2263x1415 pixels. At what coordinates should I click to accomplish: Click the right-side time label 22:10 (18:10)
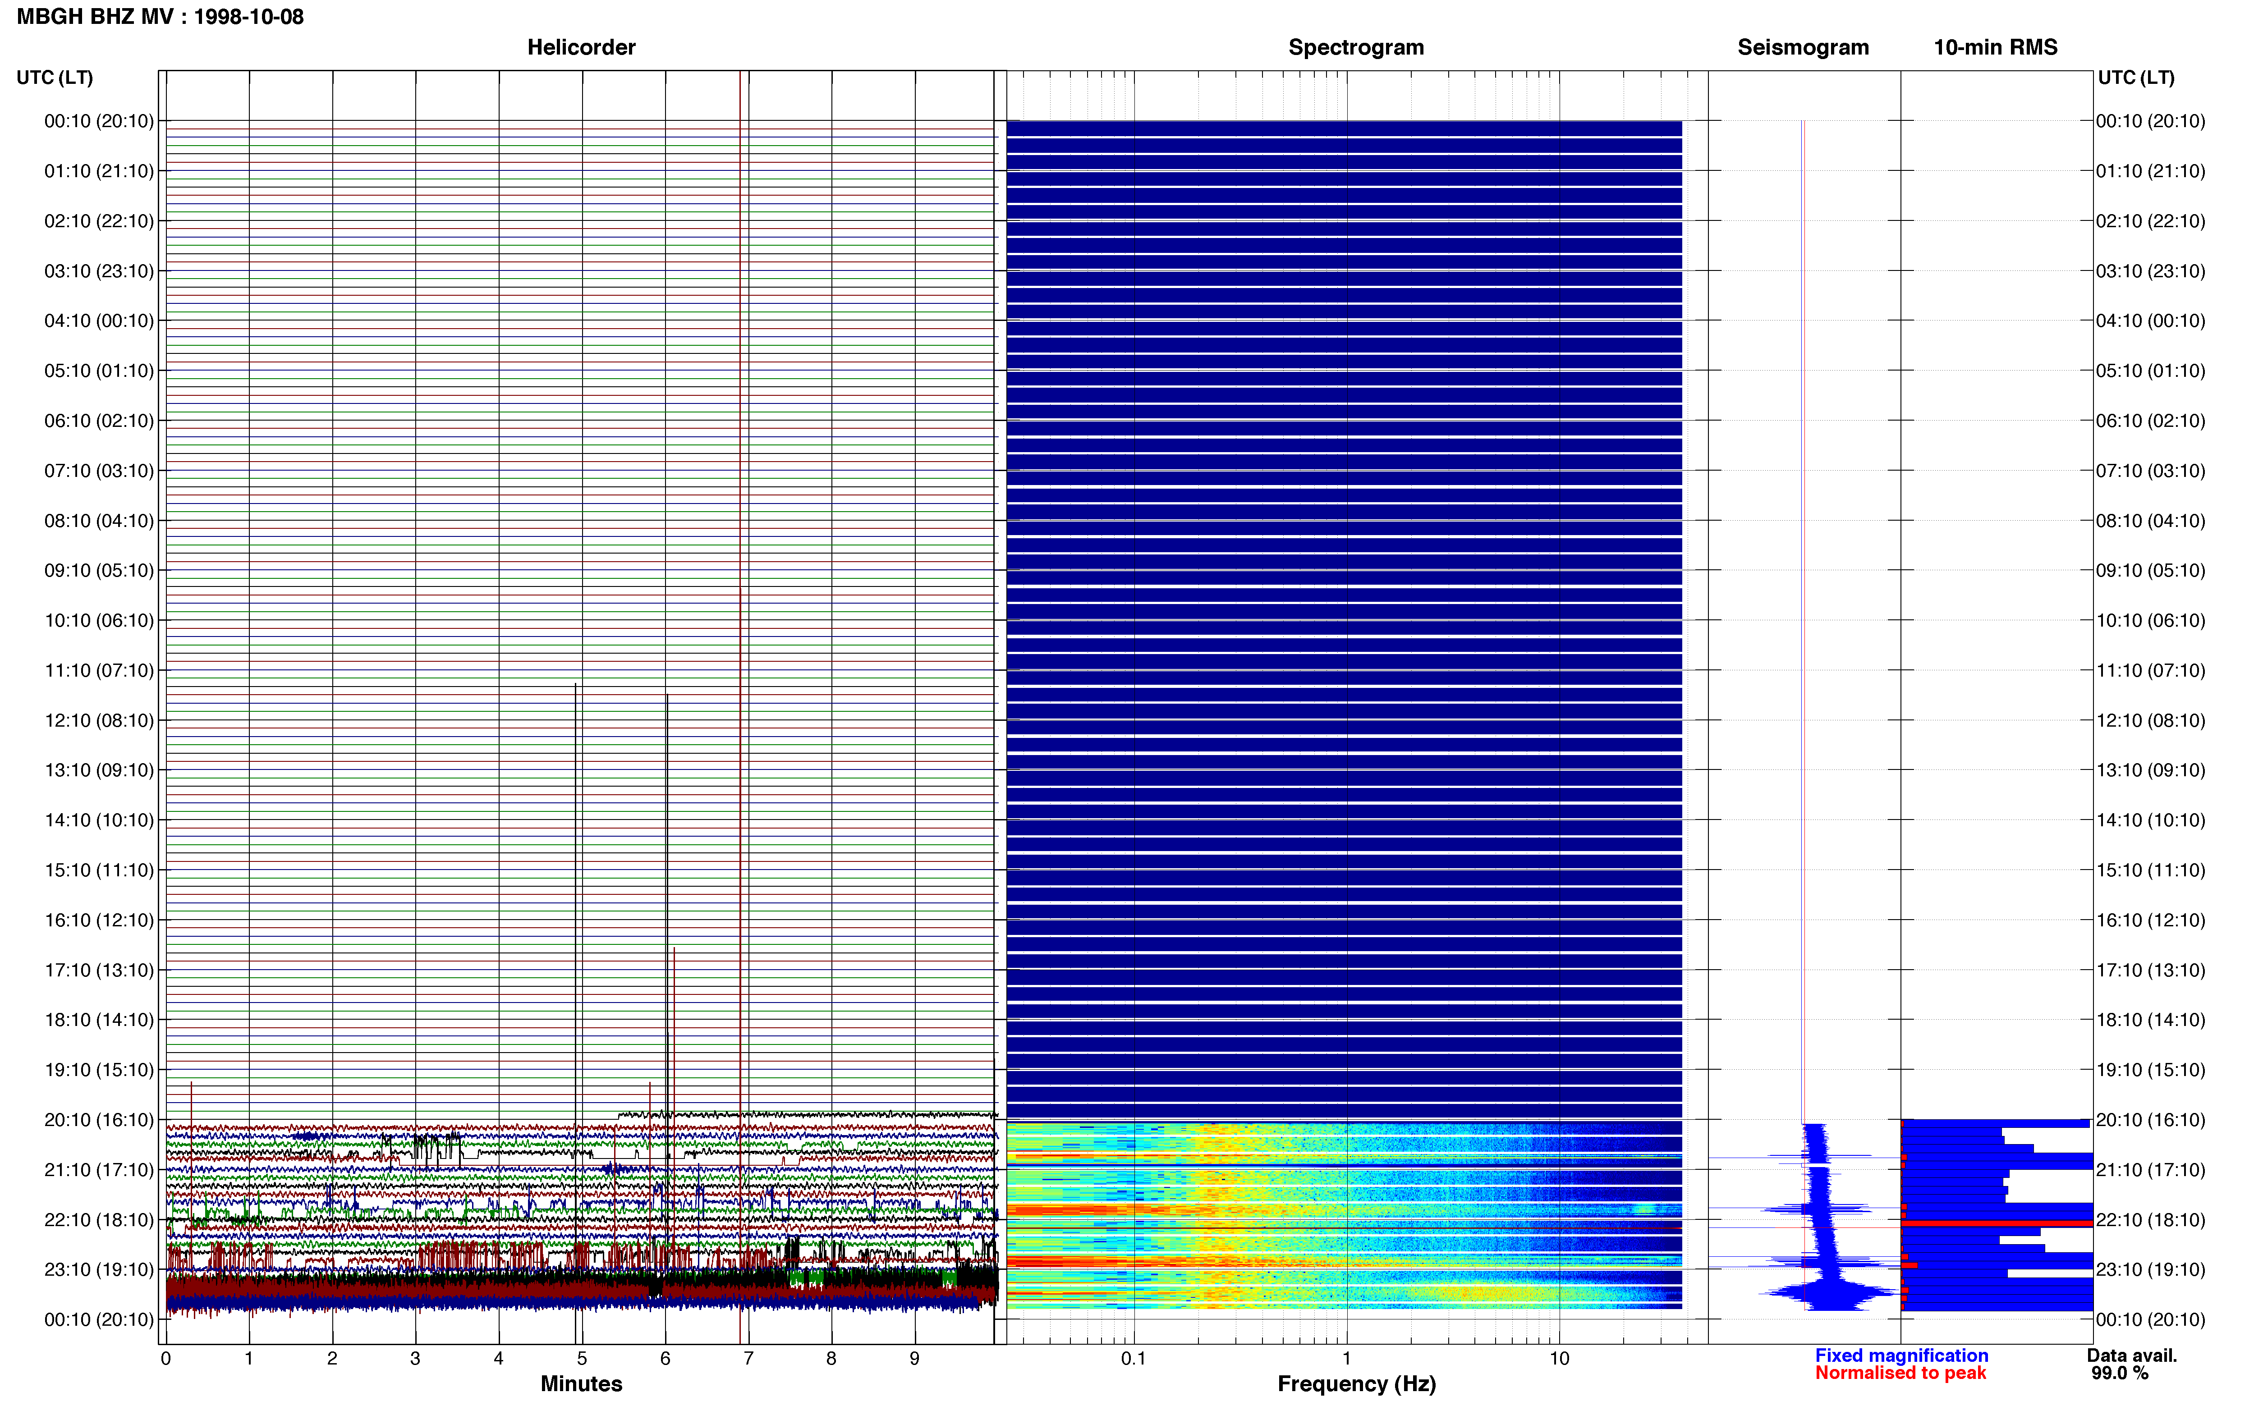[x=2151, y=1219]
